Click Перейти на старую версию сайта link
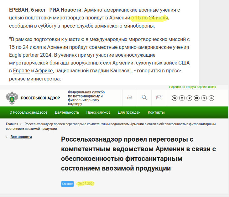 click(x=192, y=87)
